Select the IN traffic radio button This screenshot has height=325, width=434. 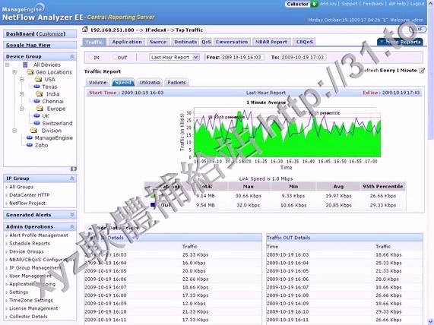[x=90, y=58]
